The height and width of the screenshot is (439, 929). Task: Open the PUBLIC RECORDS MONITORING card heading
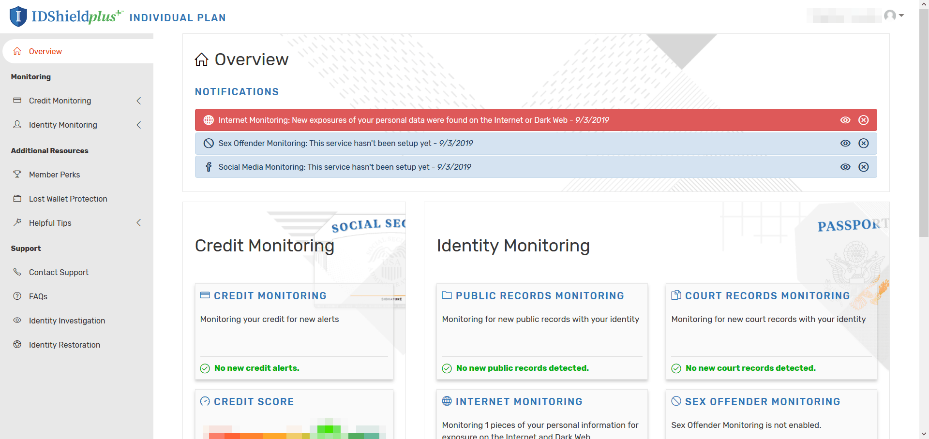(540, 296)
